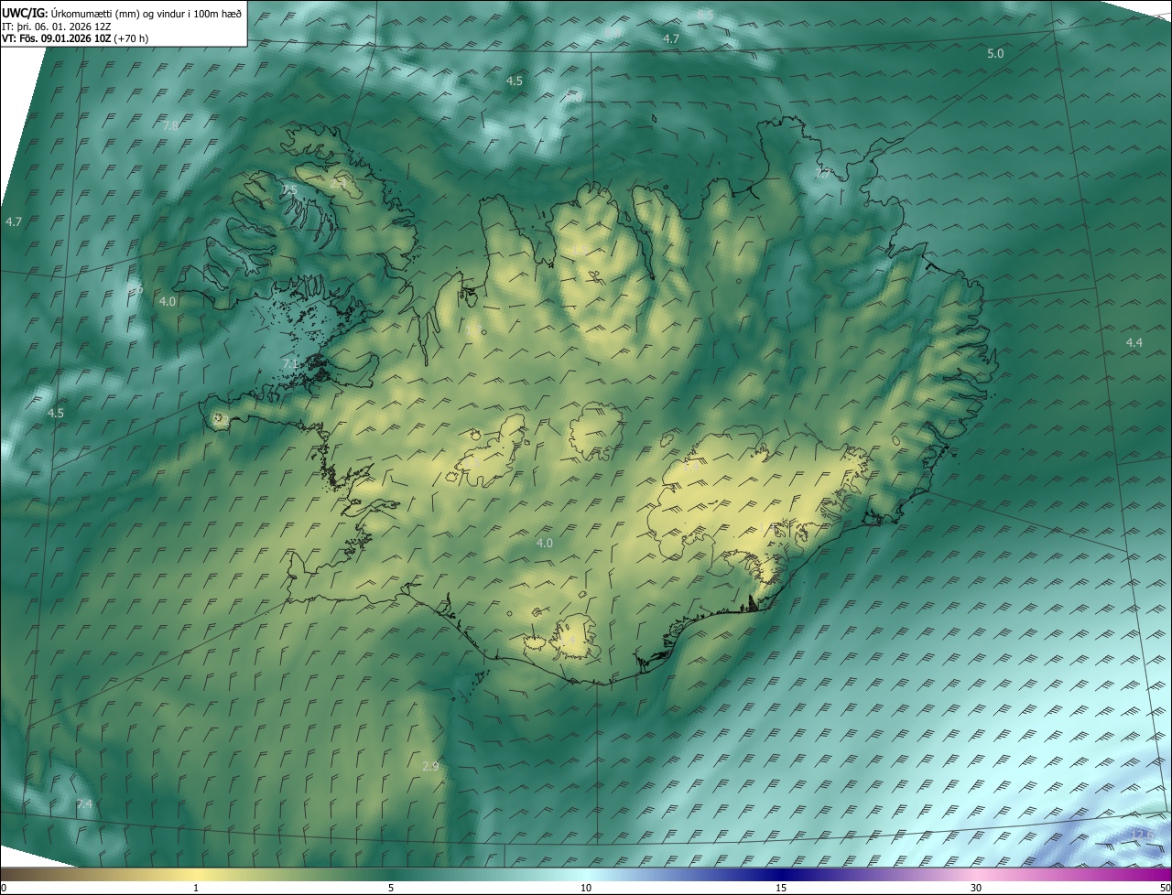Click the '5.0' value label on the map
1172x895 pixels.
pos(995,54)
